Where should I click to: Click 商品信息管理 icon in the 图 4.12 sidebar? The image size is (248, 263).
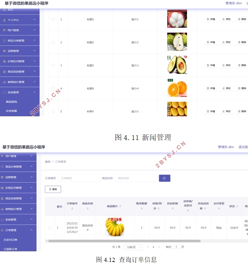(2, 198)
